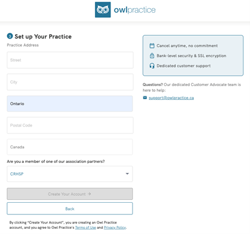Click the envelope icon next to support email

point(145,98)
